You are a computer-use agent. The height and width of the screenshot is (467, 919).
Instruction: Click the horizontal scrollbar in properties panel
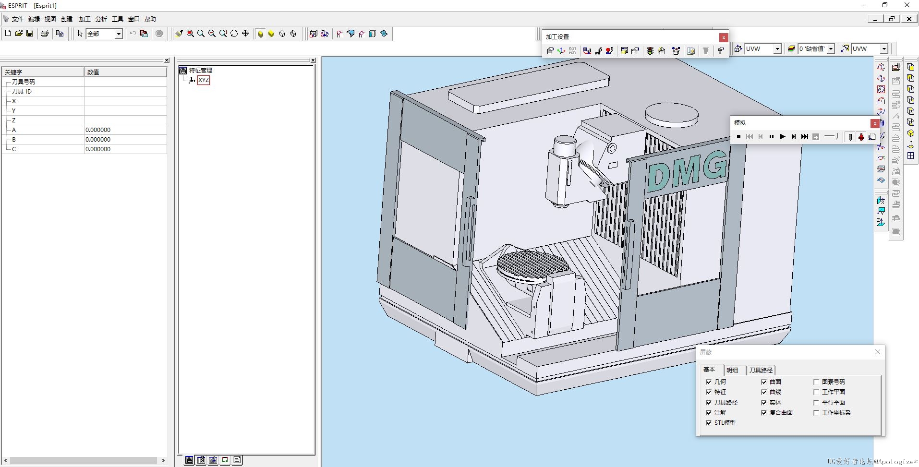[84, 460]
